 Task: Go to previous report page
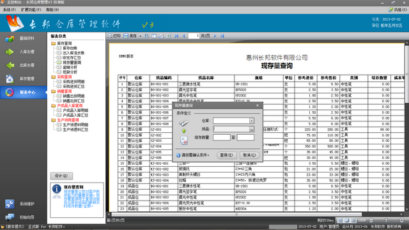coord(183,36)
